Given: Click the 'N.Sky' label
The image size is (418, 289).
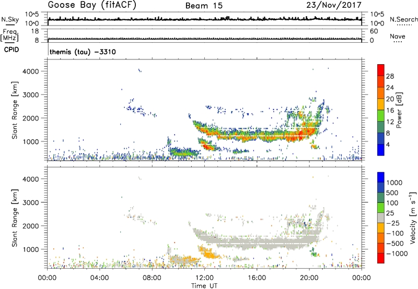Looking at the screenshot, I should tap(10, 19).
